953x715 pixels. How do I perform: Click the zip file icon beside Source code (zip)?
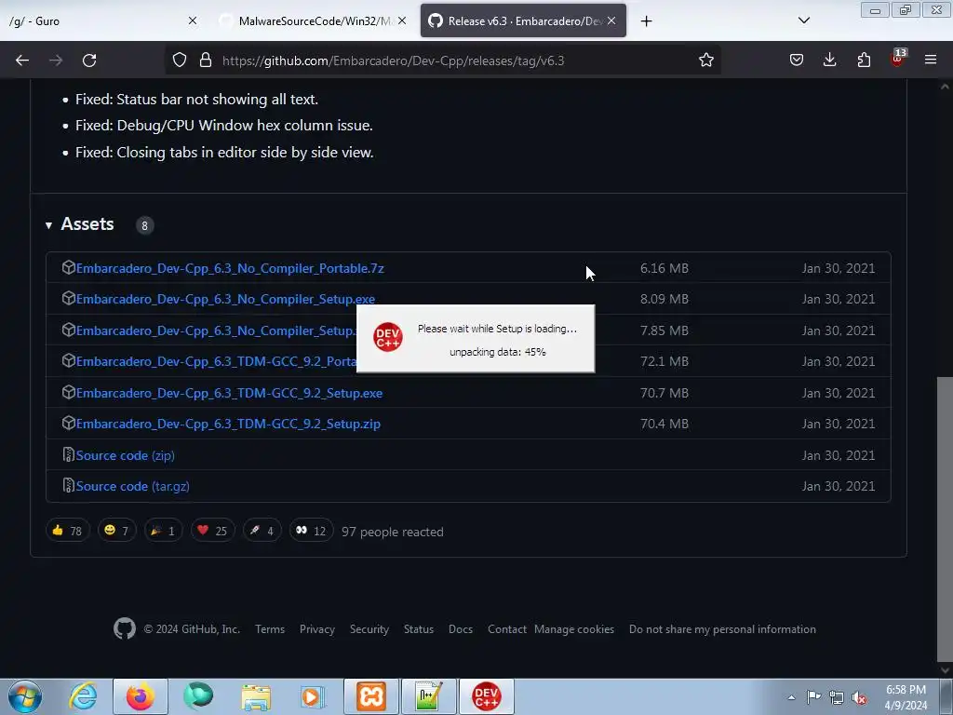[x=69, y=454]
